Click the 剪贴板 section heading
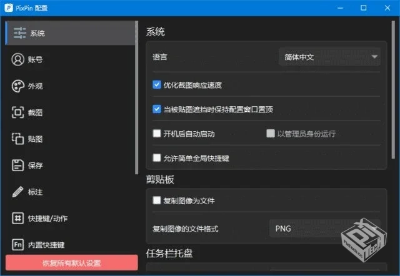The image size is (400, 276). pyautogui.click(x=160, y=179)
